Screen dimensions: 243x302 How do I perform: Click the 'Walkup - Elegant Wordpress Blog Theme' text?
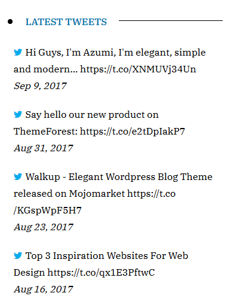pos(119,177)
